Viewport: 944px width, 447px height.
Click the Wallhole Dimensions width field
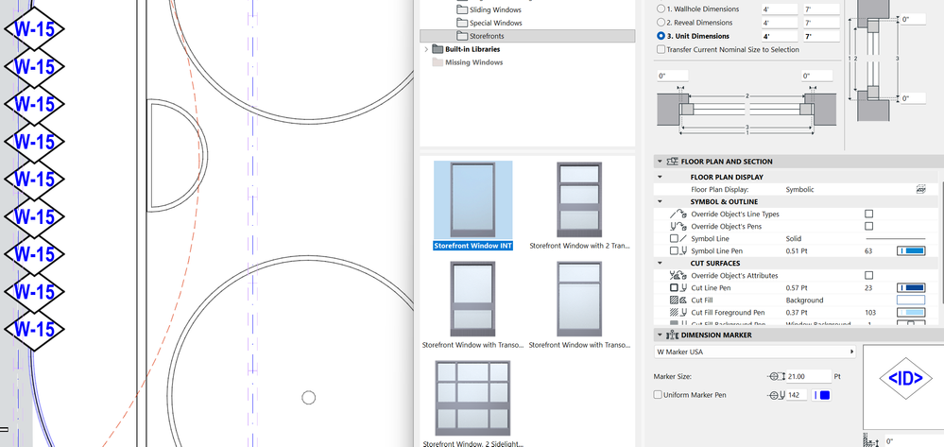click(x=779, y=9)
